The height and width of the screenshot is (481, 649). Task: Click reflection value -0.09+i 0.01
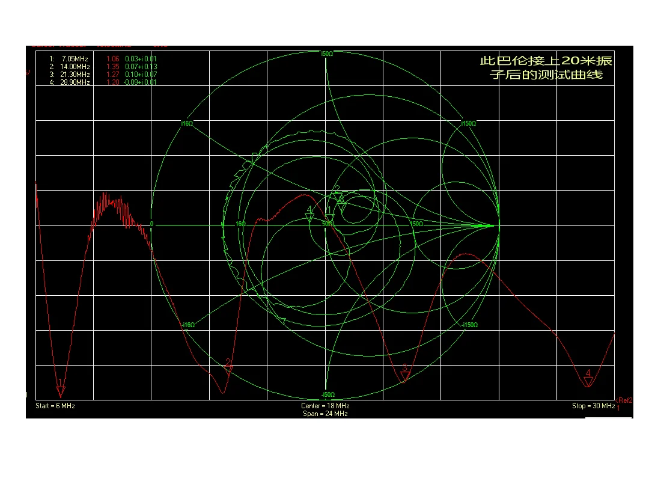click(140, 82)
